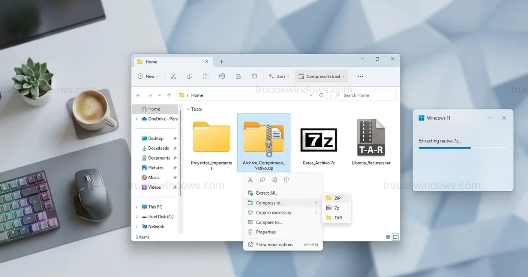This screenshot has width=528, height=277.
Task: Open the recent locations chevron dropdown
Action: [x=159, y=95]
